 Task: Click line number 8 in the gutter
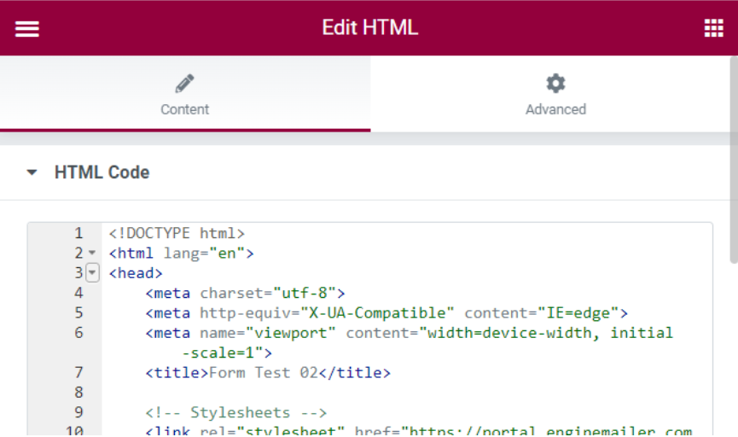tap(78, 393)
